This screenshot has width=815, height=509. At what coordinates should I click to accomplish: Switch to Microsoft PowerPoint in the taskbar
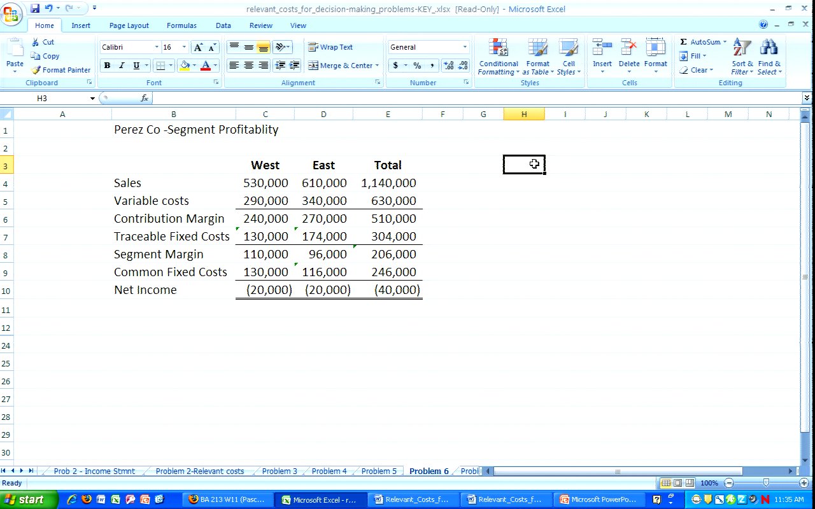(x=598, y=499)
